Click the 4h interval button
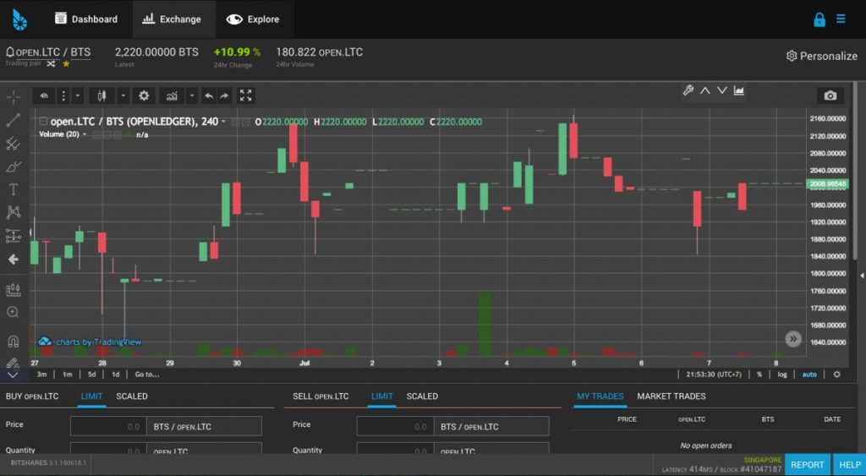Image resolution: width=866 pixels, height=476 pixels. [44, 96]
